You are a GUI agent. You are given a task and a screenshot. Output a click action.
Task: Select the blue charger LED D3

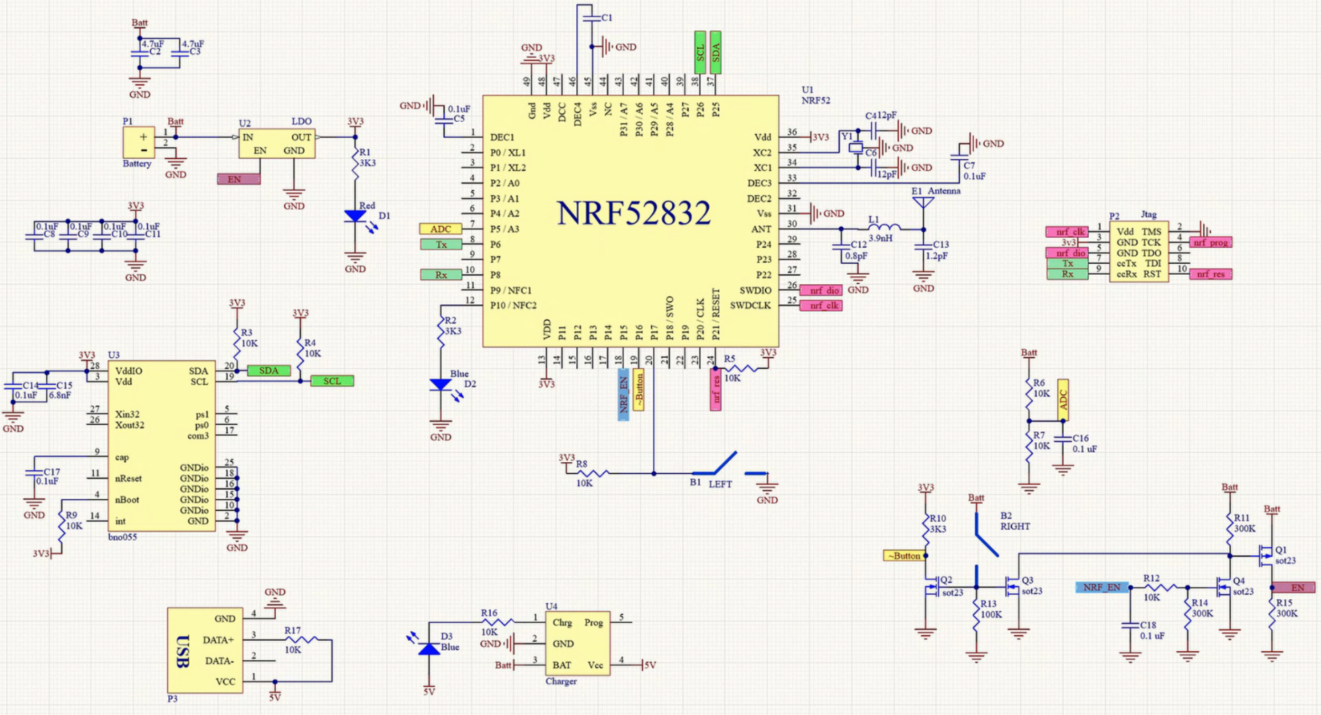(428, 648)
